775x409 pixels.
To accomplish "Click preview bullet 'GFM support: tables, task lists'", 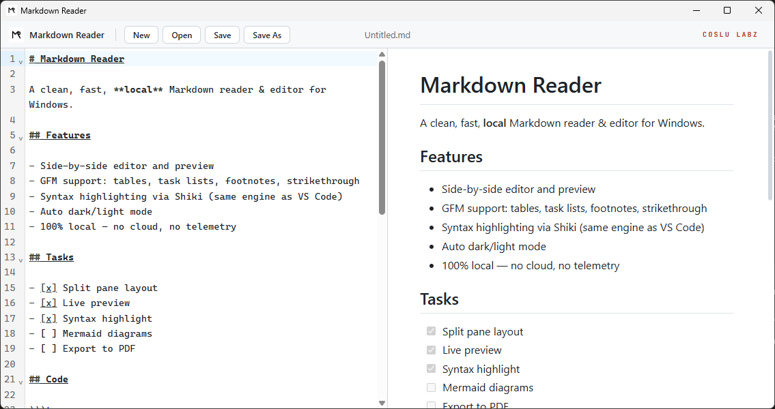I will (574, 208).
